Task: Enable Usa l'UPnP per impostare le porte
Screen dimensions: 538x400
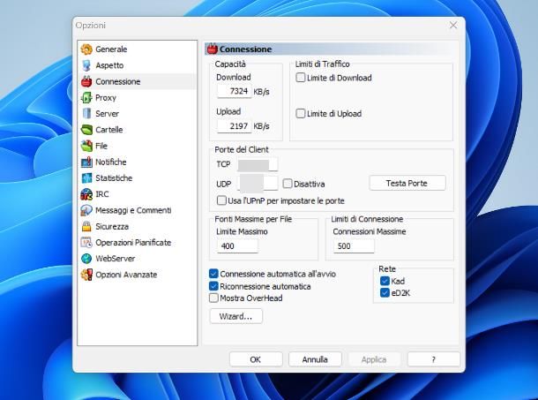Action: pyautogui.click(x=221, y=200)
